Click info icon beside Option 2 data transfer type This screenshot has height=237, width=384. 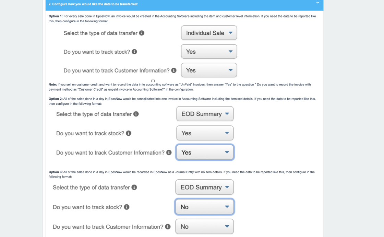pos(136,114)
